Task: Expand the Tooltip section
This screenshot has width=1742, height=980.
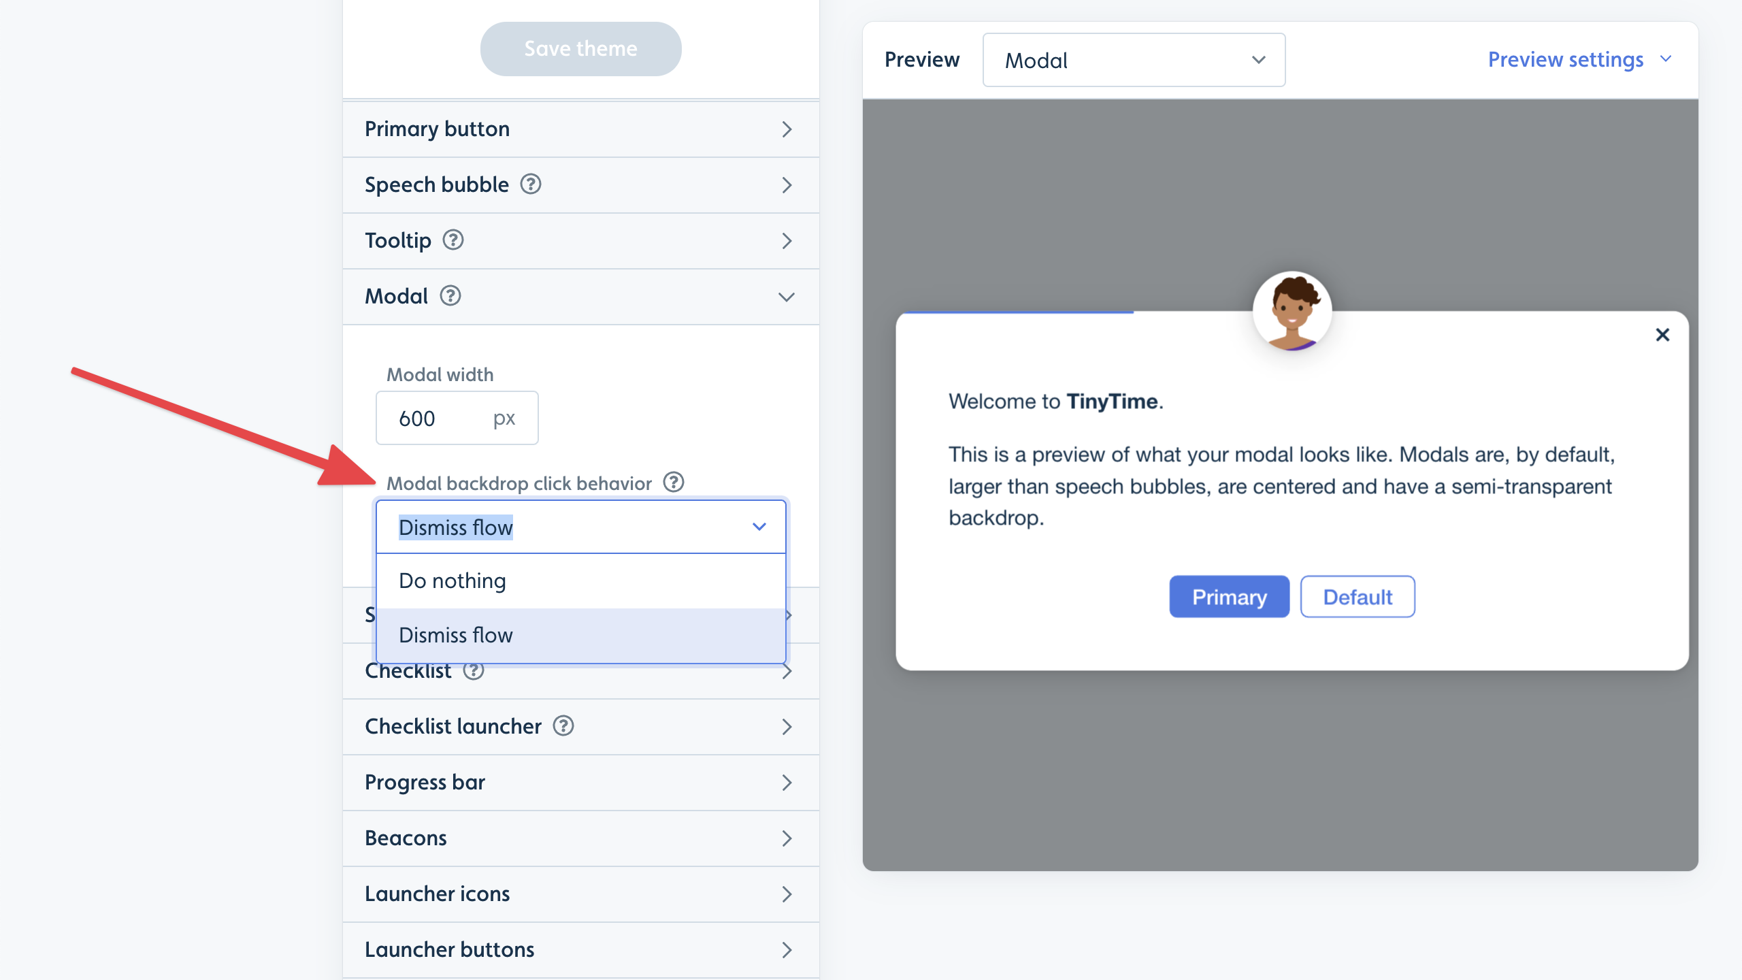Action: (x=581, y=241)
